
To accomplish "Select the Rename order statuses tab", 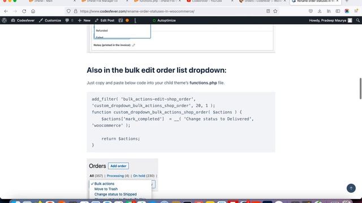I will (x=315, y=1).
